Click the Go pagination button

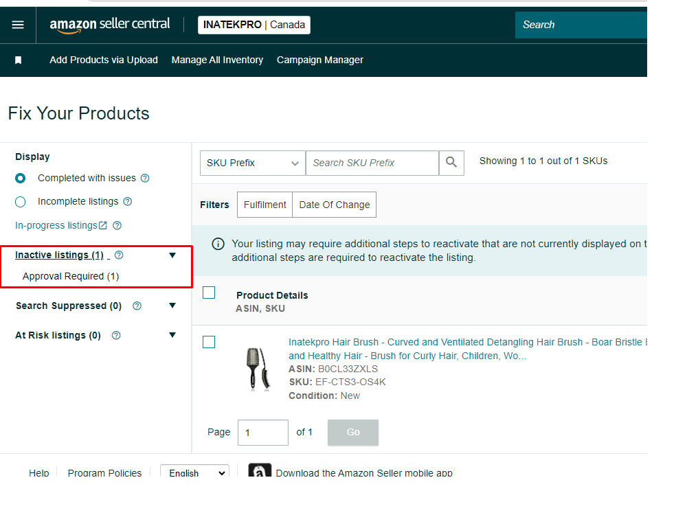(353, 432)
